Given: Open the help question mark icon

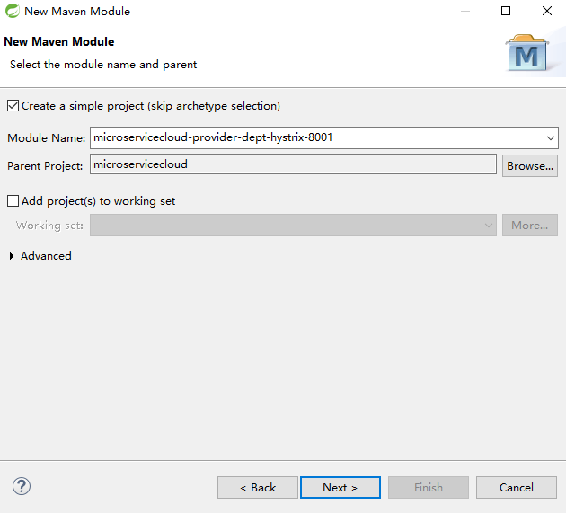Looking at the screenshot, I should coord(22,486).
